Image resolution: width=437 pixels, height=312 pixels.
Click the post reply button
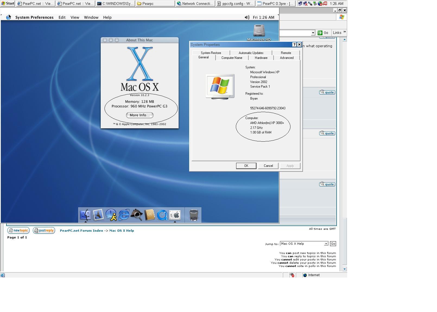(44, 230)
